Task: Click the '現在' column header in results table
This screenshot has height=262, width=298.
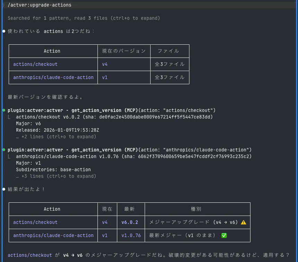Action: [x=107, y=209]
